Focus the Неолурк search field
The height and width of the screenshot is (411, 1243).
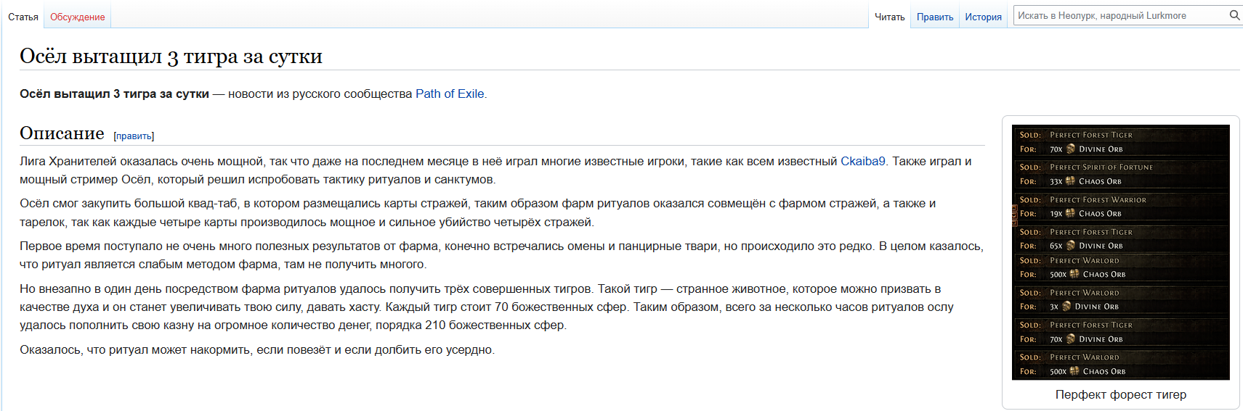[1119, 15]
